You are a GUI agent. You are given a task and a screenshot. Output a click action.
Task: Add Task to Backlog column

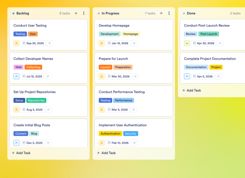[21, 153]
